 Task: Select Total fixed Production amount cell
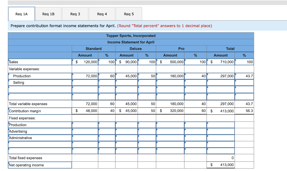point(221,125)
